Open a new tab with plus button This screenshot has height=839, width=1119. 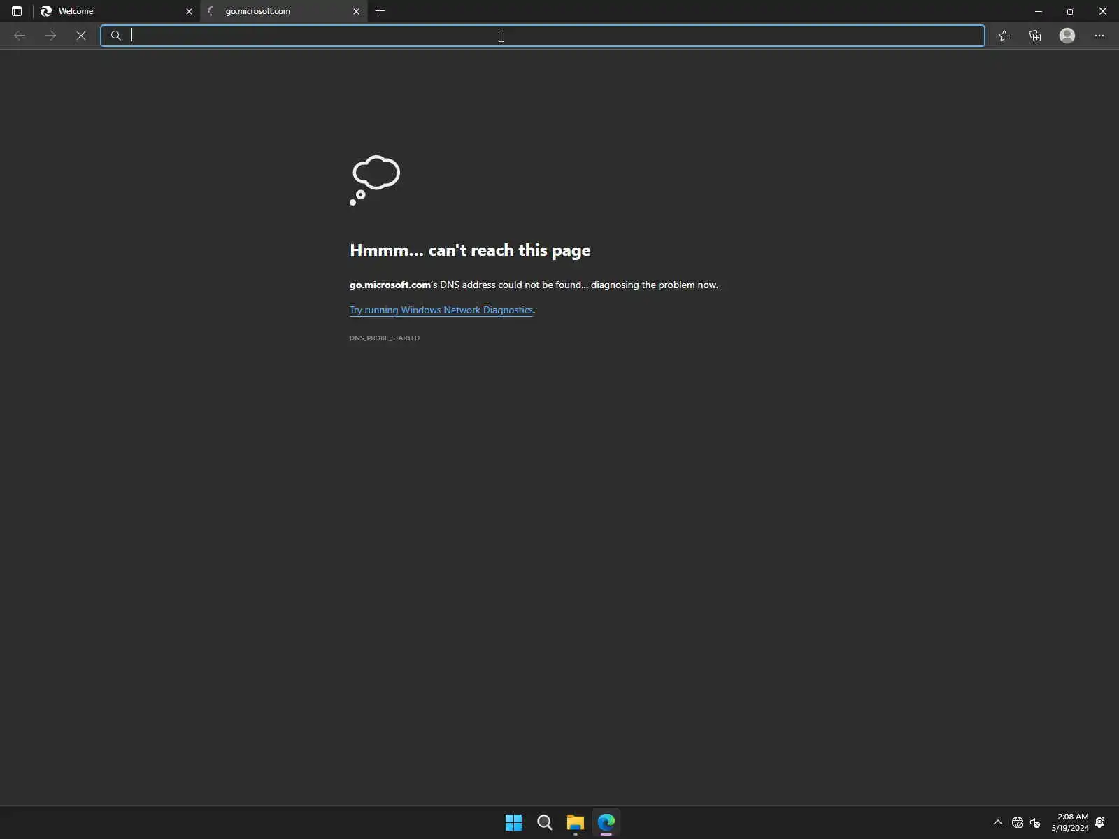click(380, 11)
